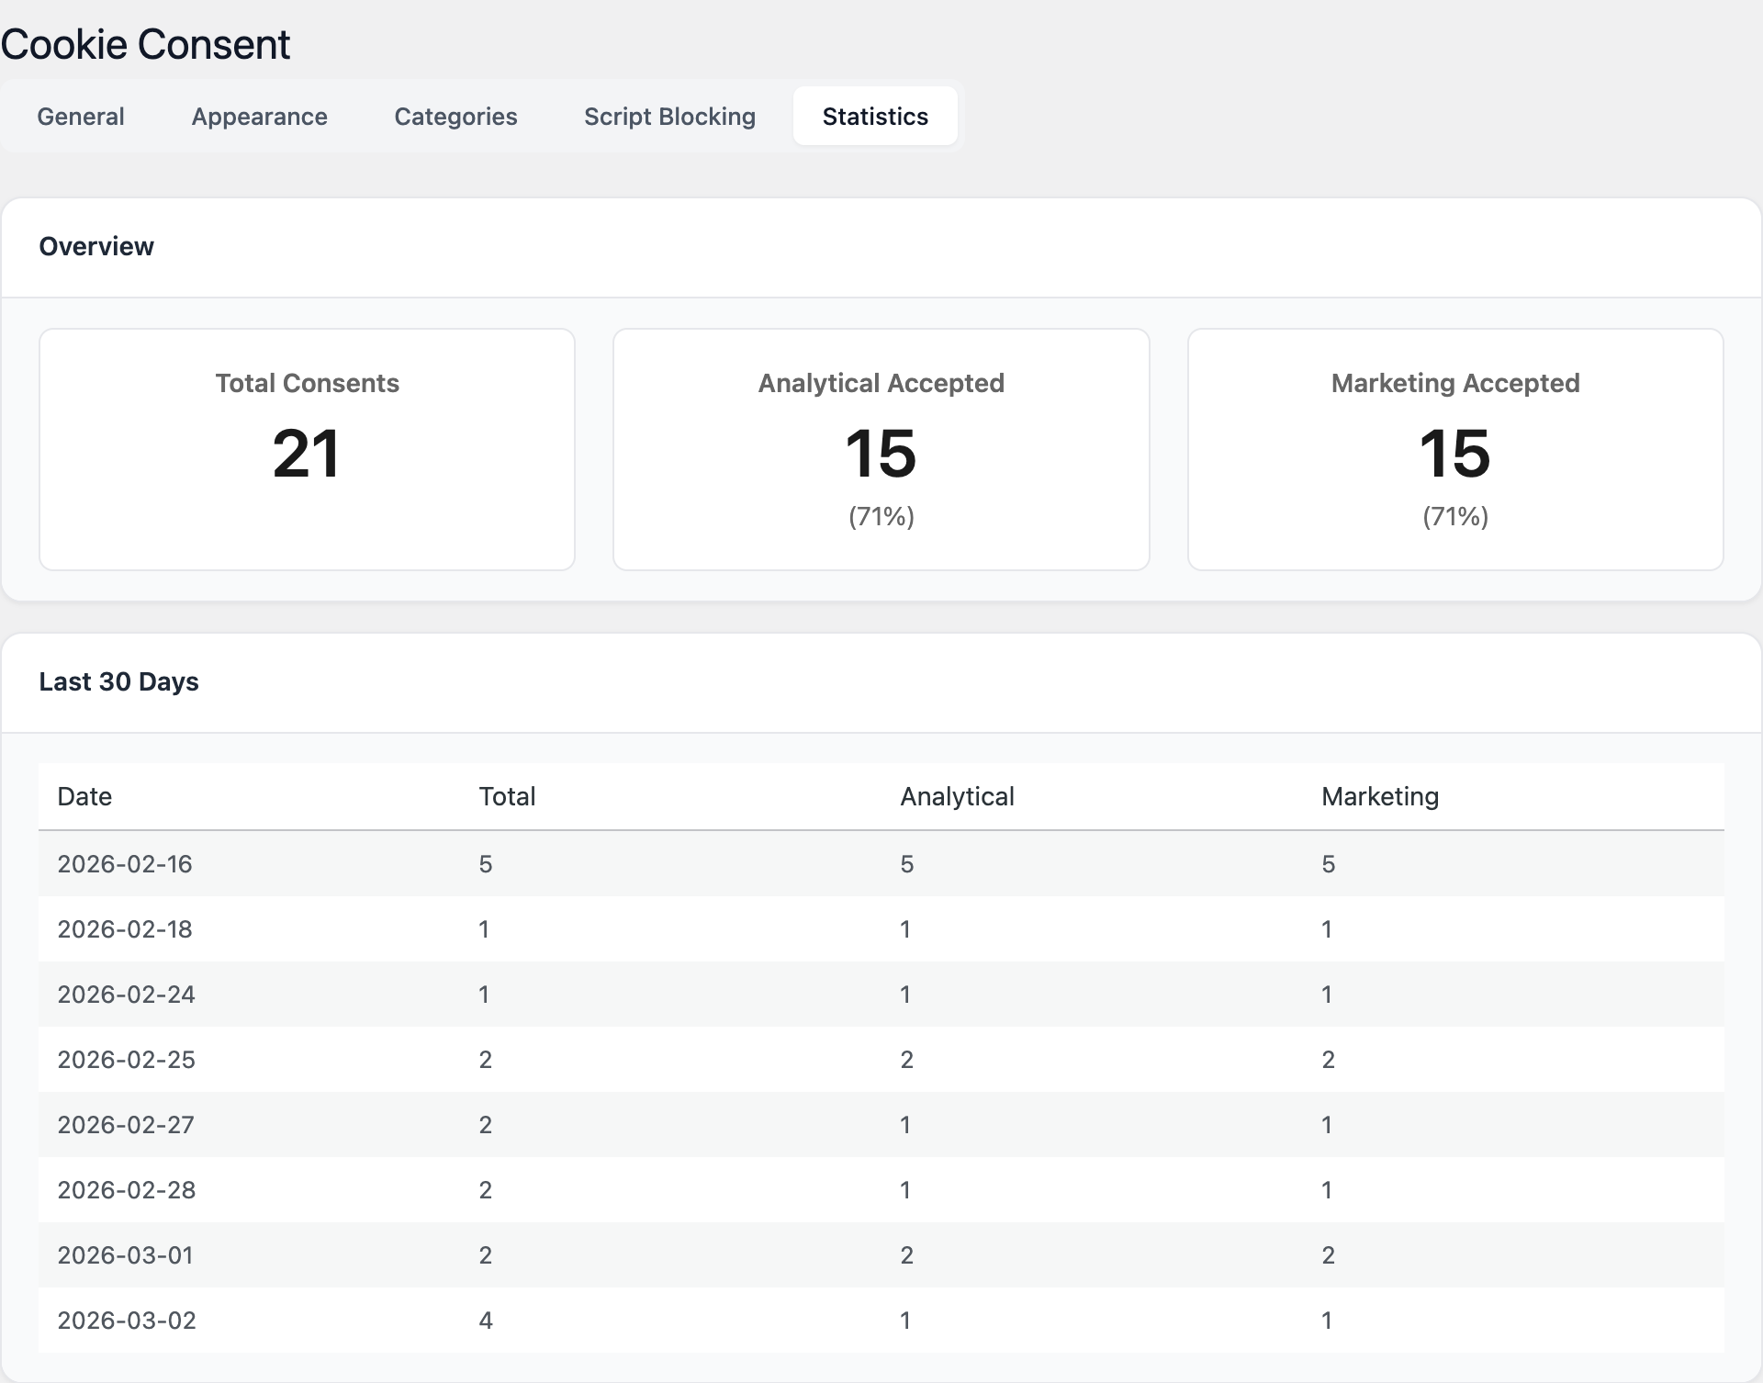Click the Marketing Accepted card

1454,449
